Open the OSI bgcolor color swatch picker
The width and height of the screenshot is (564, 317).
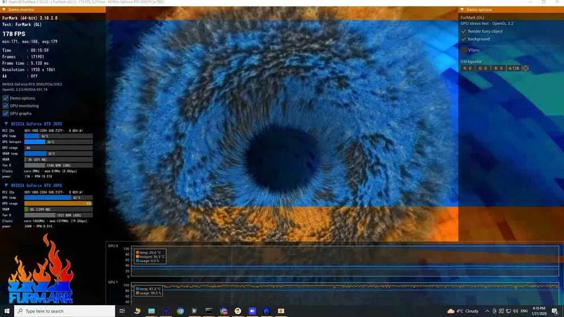click(526, 68)
